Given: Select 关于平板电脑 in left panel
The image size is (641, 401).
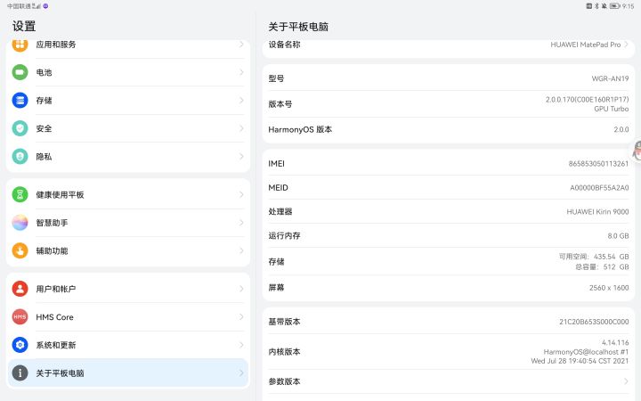Looking at the screenshot, I should pyautogui.click(x=128, y=373).
